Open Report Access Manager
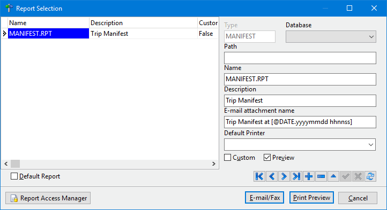387x210 pixels. [x=48, y=198]
